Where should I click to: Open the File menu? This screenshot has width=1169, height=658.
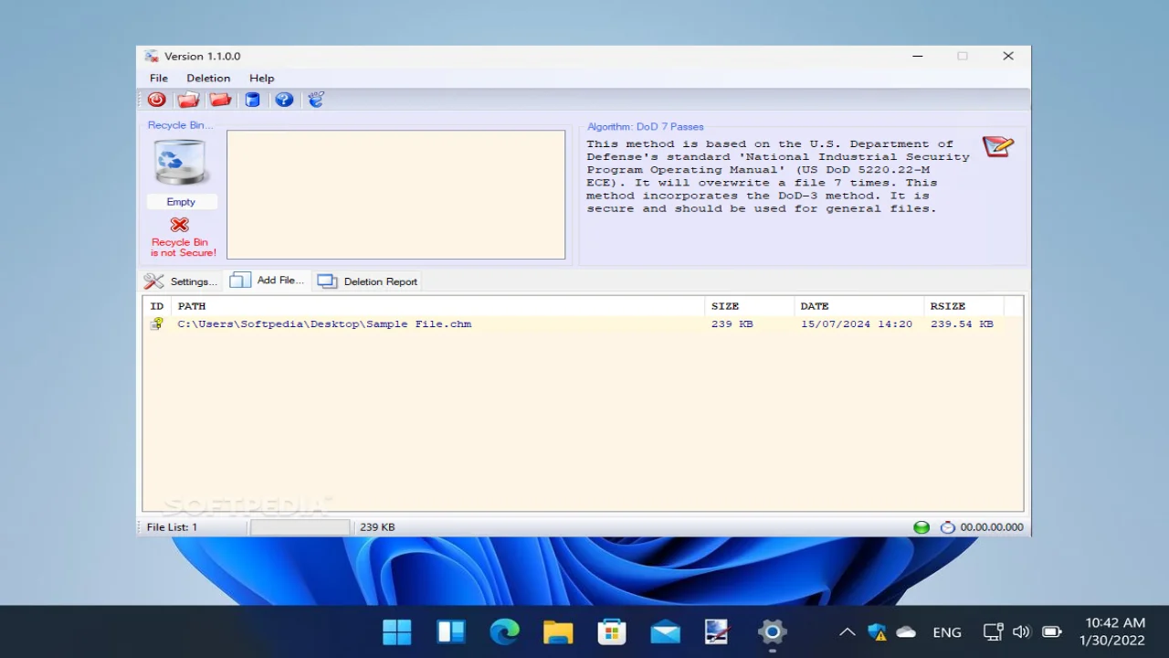[x=159, y=79]
